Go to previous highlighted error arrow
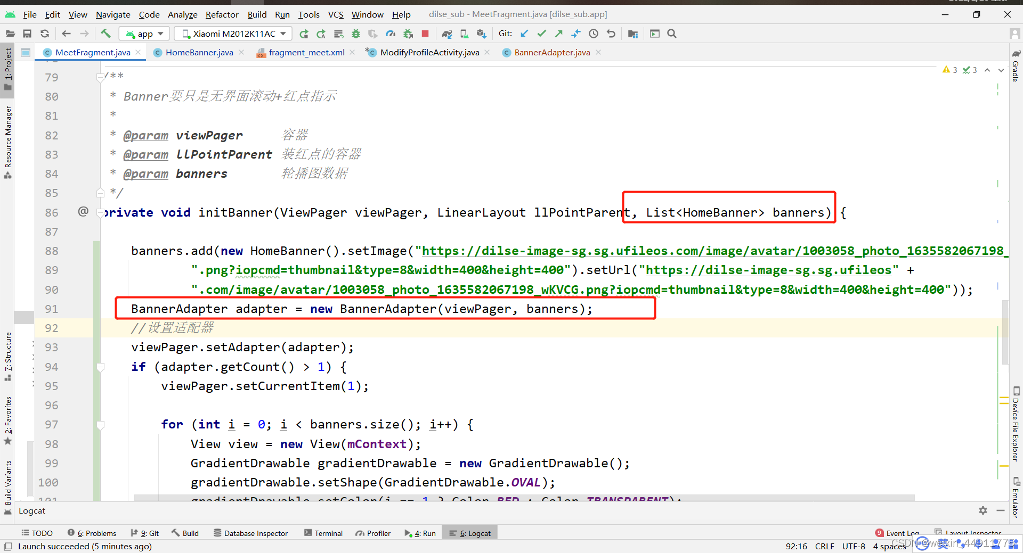 pyautogui.click(x=987, y=70)
